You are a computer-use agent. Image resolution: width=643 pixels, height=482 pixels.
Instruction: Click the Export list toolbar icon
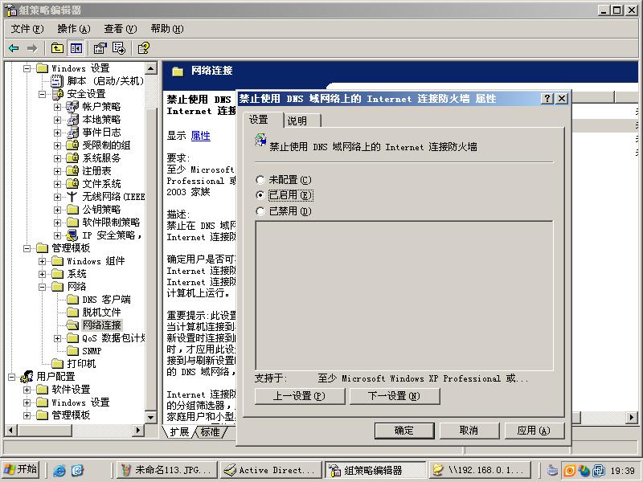118,48
